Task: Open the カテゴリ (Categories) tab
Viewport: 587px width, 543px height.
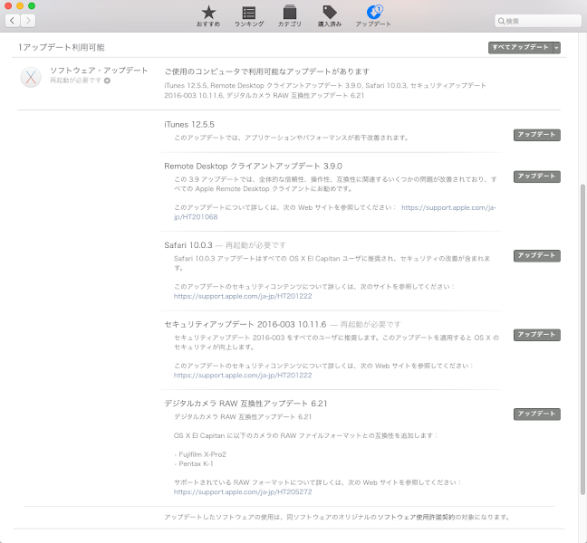Action: click(x=289, y=16)
